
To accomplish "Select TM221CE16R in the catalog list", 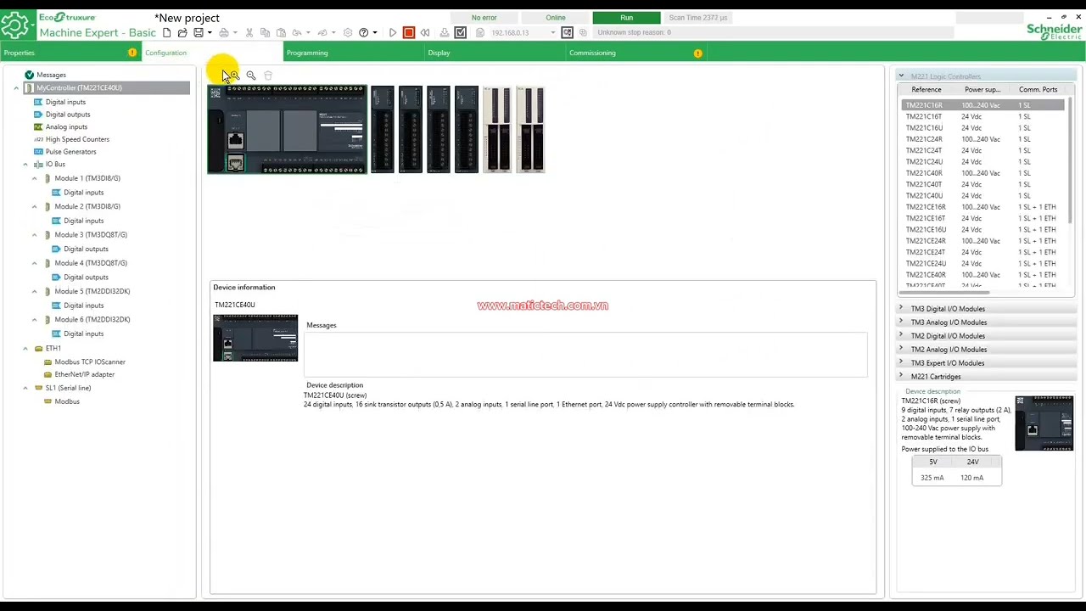I will pos(982,207).
